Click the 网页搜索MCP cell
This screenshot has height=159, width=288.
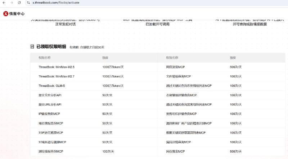click(175, 151)
